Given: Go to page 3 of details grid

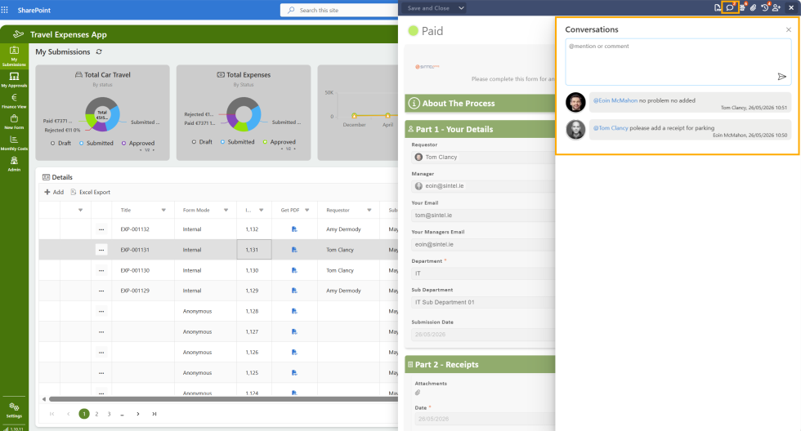Looking at the screenshot, I should point(109,414).
